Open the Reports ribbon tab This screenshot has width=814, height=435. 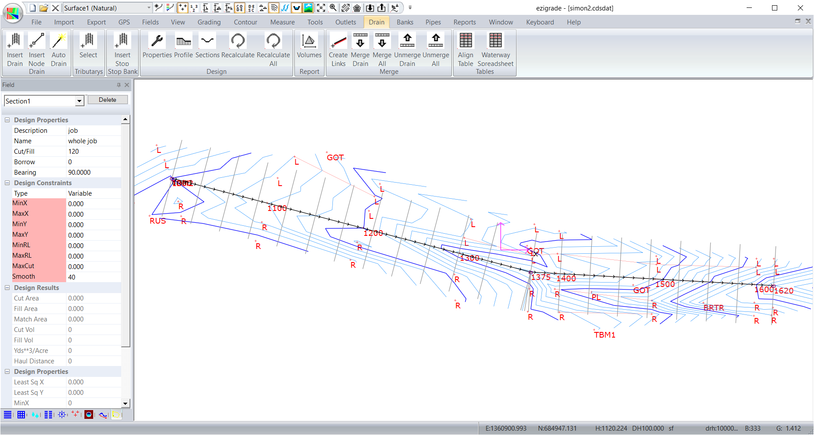click(x=464, y=22)
